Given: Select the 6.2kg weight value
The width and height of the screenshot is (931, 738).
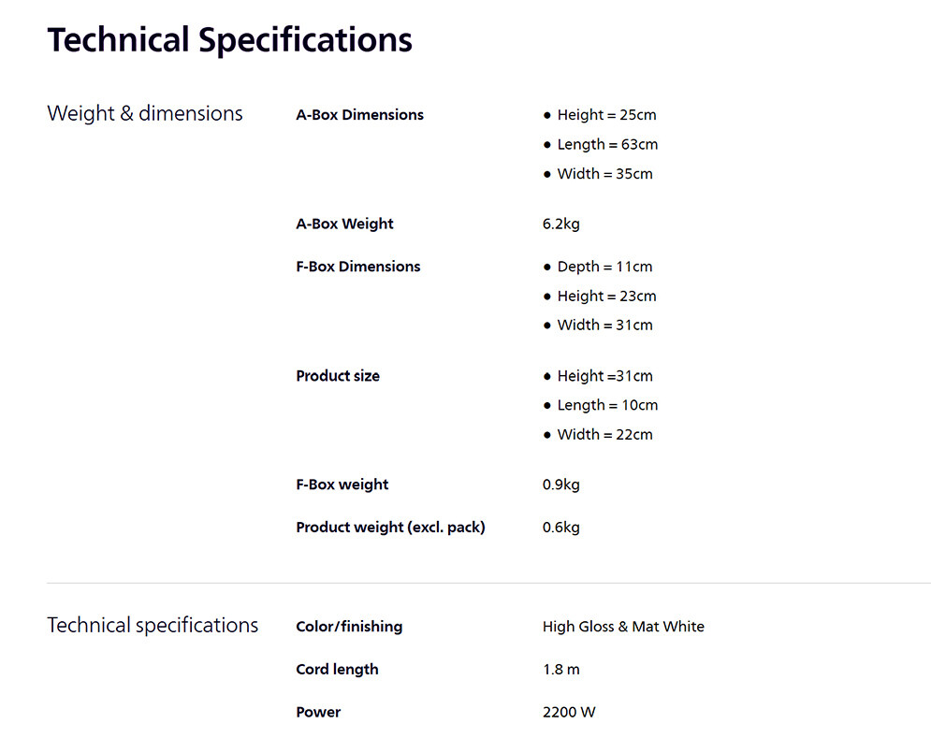Looking at the screenshot, I should pos(561,224).
